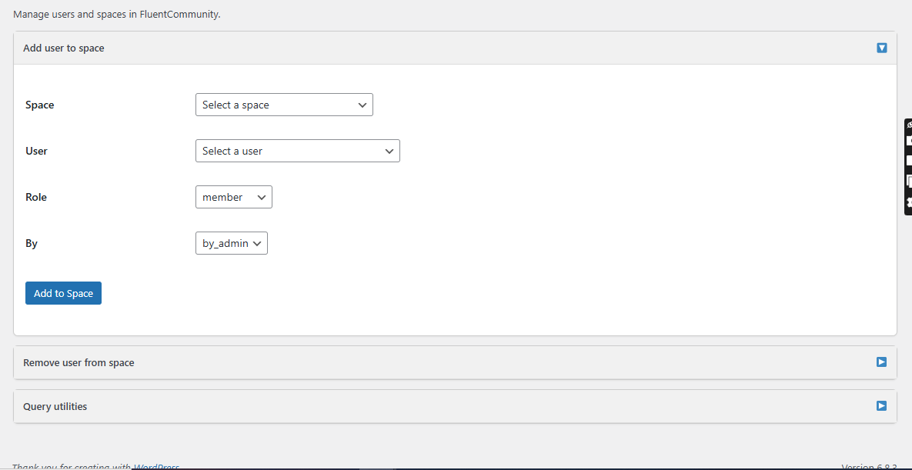Click the top icon in the black side toolbar

click(x=909, y=125)
